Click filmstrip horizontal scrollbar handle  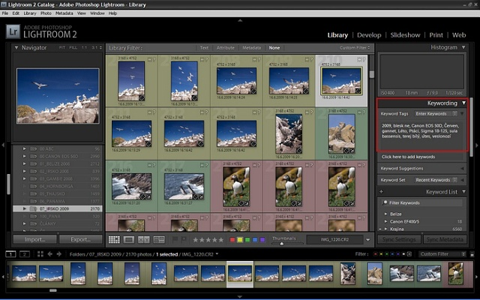click(x=53, y=290)
